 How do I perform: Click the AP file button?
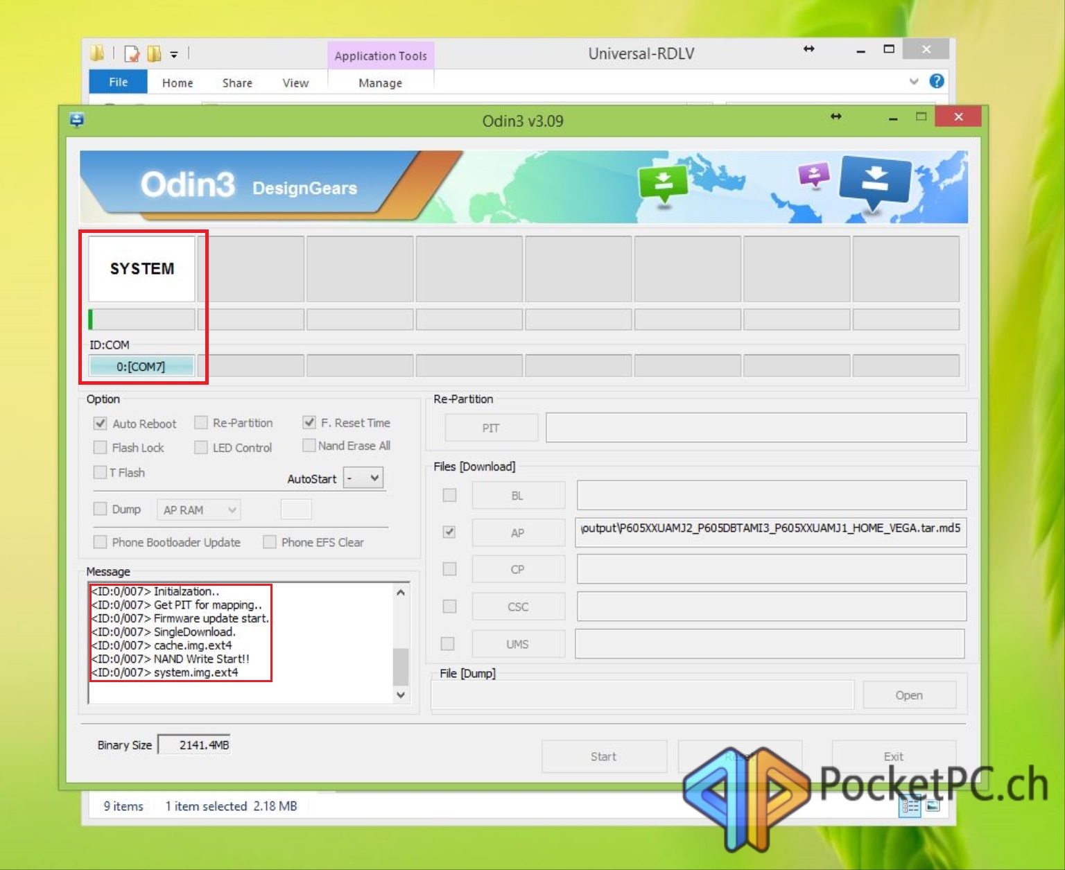[518, 532]
